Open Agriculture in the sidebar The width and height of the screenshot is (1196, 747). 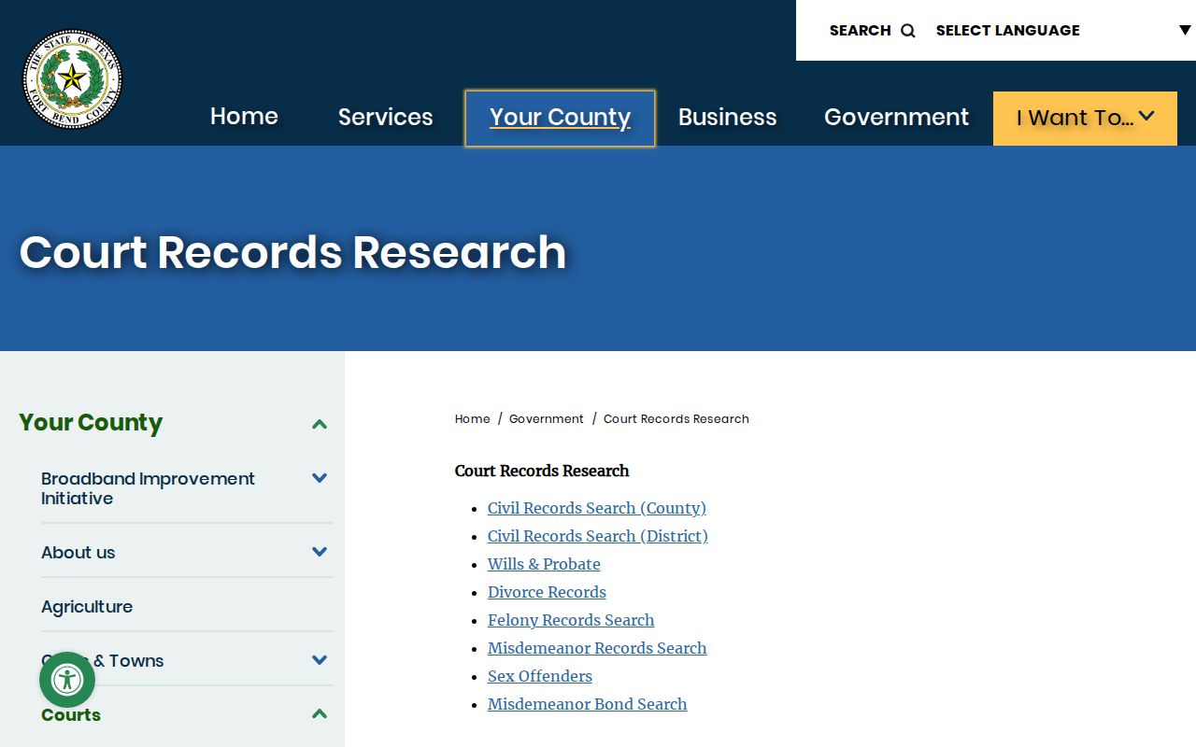click(87, 607)
